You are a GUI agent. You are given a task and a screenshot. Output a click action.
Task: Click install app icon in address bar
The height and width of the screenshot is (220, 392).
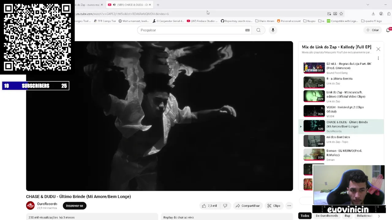[335, 14]
